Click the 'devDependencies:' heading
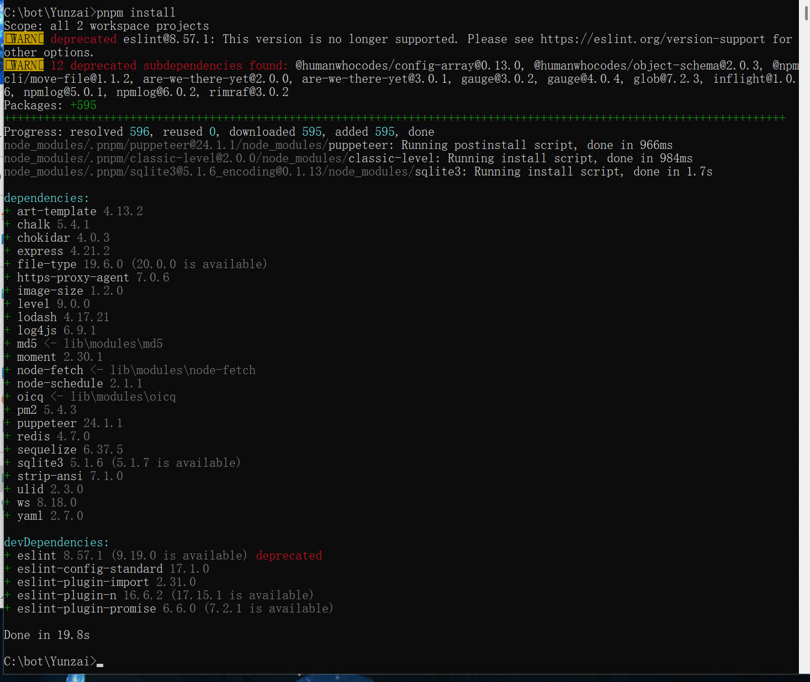This screenshot has width=810, height=682. (x=56, y=542)
